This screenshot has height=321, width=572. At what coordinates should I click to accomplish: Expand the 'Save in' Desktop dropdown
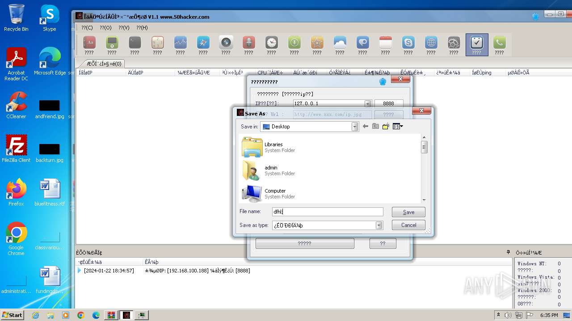pyautogui.click(x=355, y=127)
